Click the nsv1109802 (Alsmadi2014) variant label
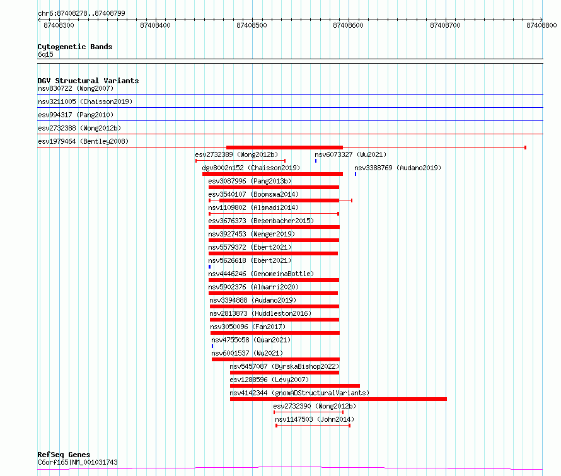The width and height of the screenshot is (561, 476). tap(253, 207)
